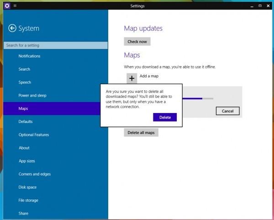Open the About page
Viewport: 274px width, 220px height.
point(24,148)
